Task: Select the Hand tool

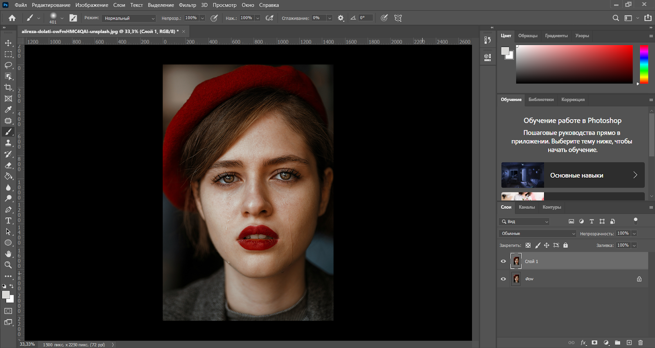Action: (8, 254)
